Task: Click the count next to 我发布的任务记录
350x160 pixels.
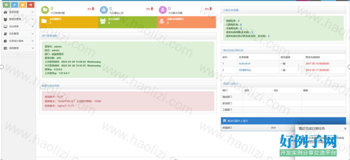Action: tap(269, 36)
